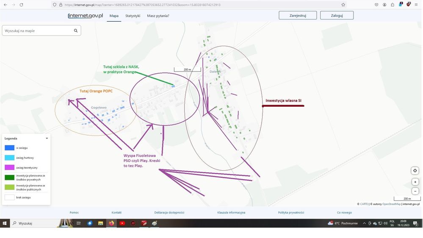423x238 pixels.
Task: Click the Zarejestruj button
Action: [298, 15]
